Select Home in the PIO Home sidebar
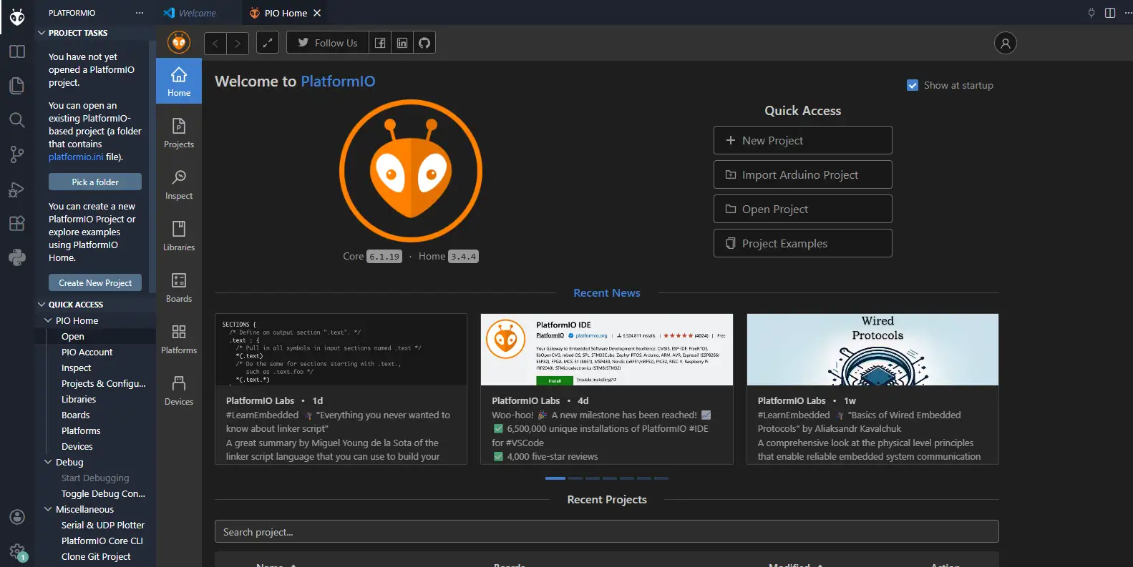 (179, 82)
